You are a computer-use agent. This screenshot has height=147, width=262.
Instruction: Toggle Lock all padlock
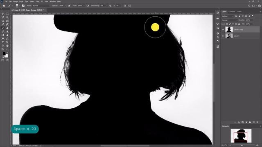coord(239,24)
